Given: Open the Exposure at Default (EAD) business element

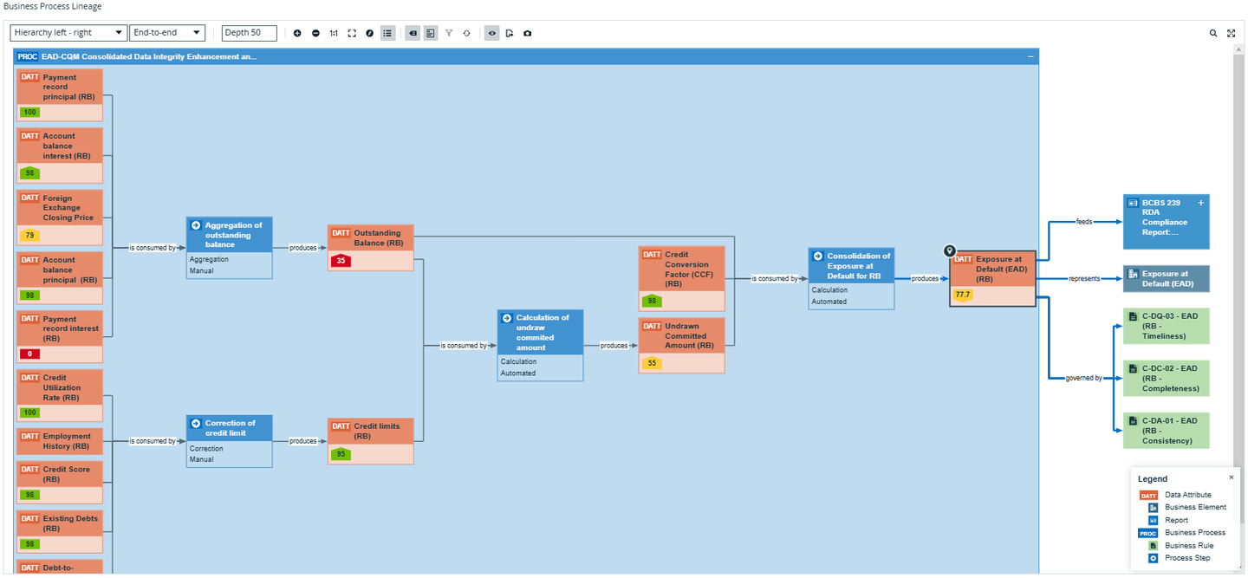Looking at the screenshot, I should (1167, 278).
